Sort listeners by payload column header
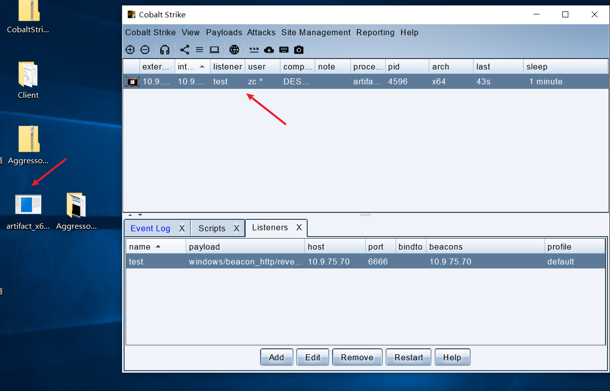 point(246,247)
